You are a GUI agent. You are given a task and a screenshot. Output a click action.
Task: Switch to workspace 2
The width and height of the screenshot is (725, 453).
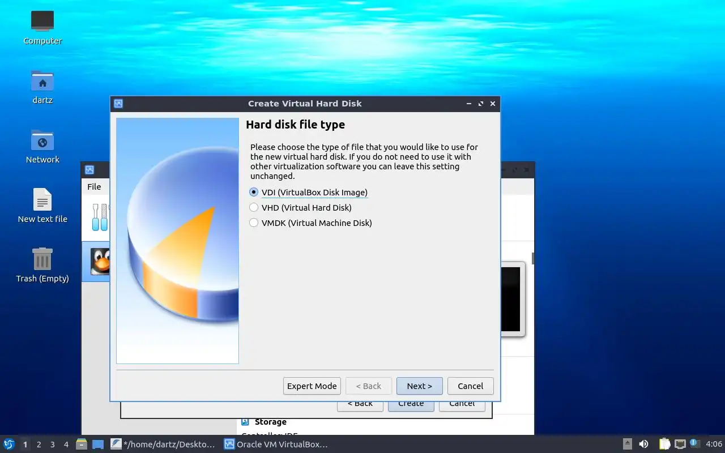[39, 445]
